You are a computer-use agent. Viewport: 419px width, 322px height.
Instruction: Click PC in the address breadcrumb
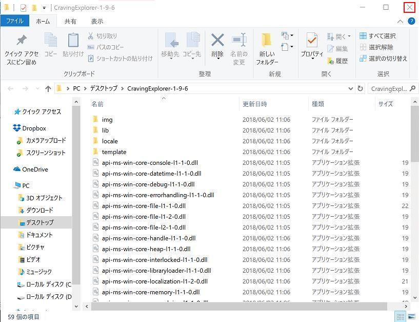77,89
